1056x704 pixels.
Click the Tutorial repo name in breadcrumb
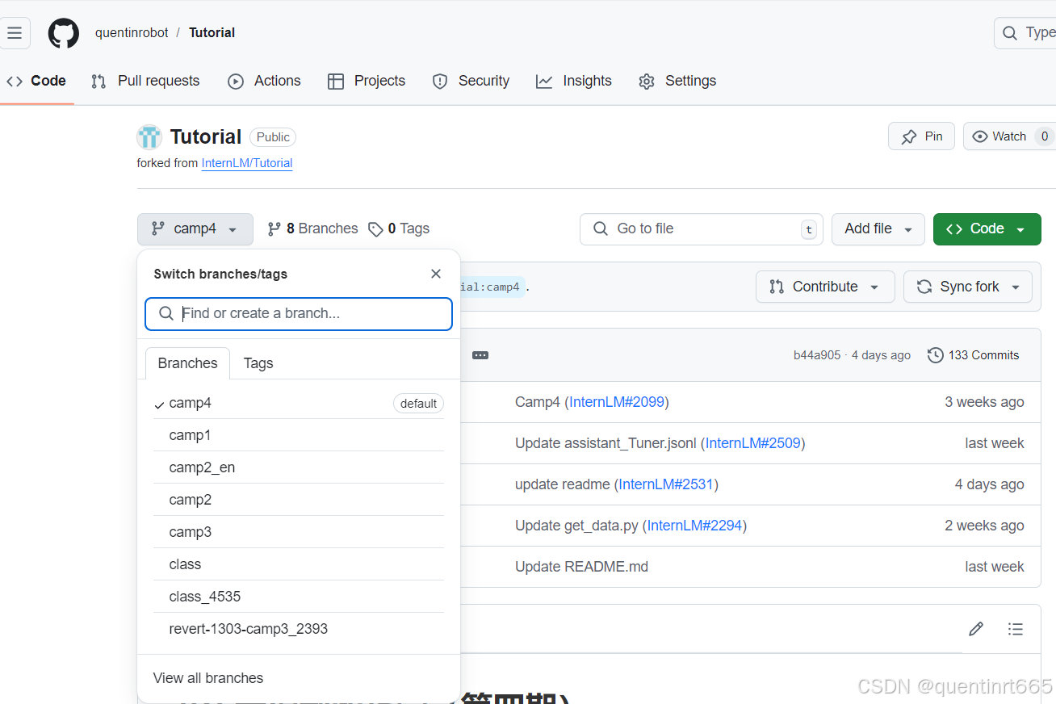click(x=212, y=33)
